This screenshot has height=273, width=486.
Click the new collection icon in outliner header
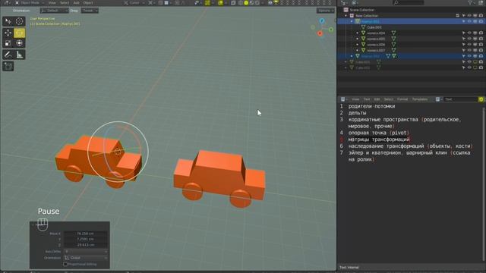pos(481,3)
